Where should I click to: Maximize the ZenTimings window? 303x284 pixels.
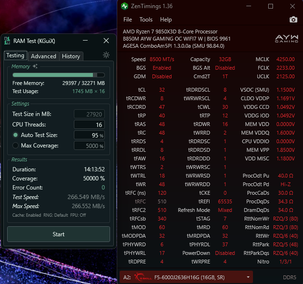click(271, 6)
